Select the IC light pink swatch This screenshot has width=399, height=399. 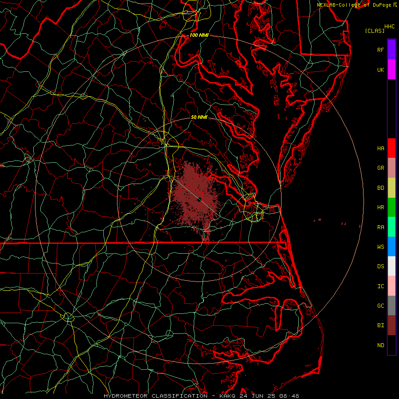coord(391,286)
